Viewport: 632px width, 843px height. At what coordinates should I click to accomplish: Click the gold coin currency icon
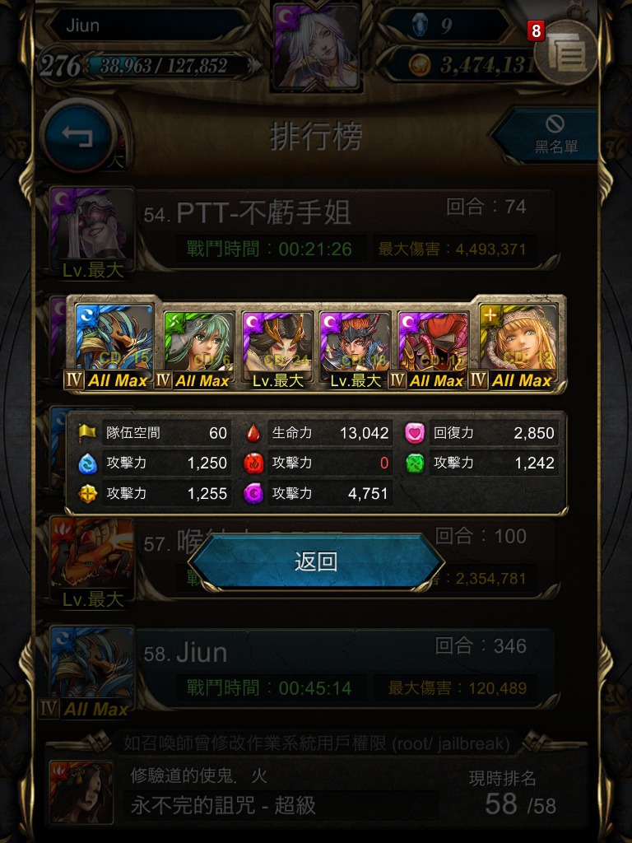tap(419, 65)
